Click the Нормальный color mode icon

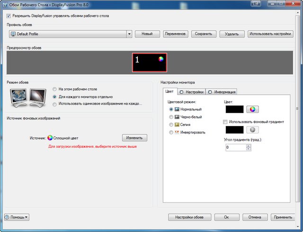click(x=177, y=109)
